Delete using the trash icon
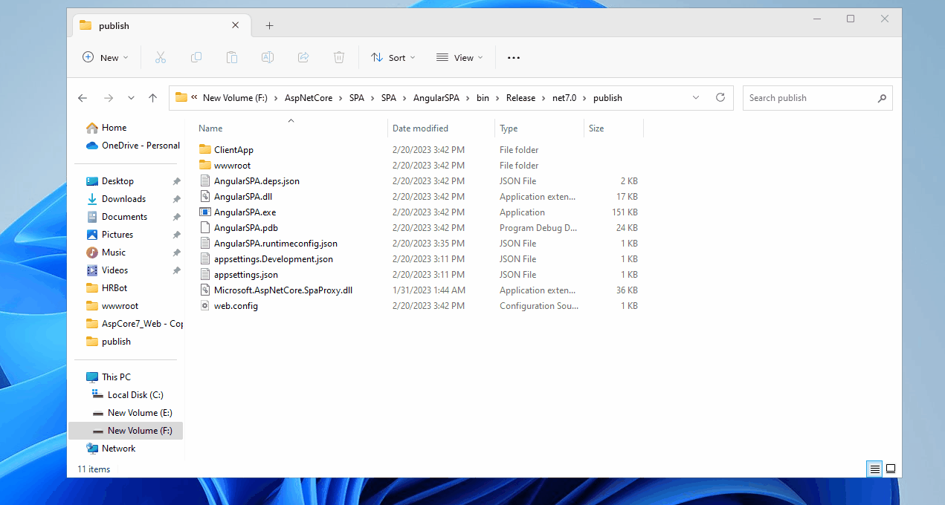Viewport: 945px width, 505px height. [x=338, y=57]
